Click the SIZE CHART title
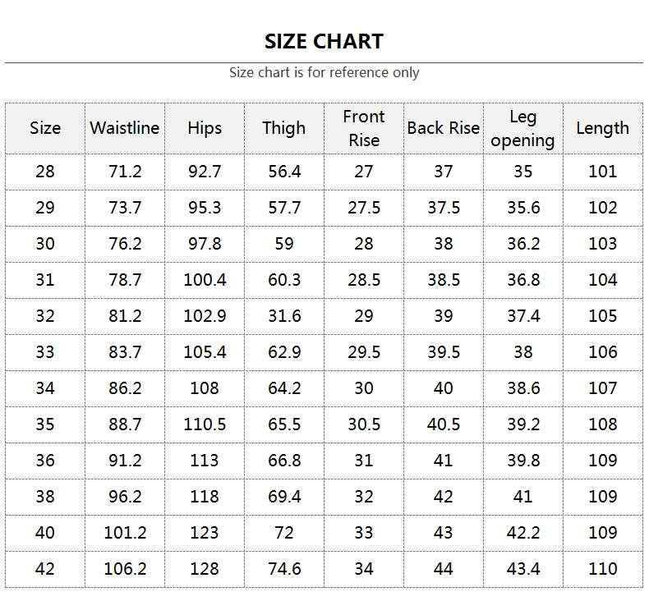 [324, 41]
